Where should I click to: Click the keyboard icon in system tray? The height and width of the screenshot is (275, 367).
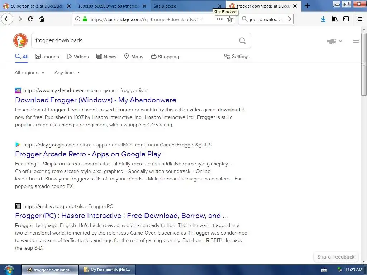[324, 270]
